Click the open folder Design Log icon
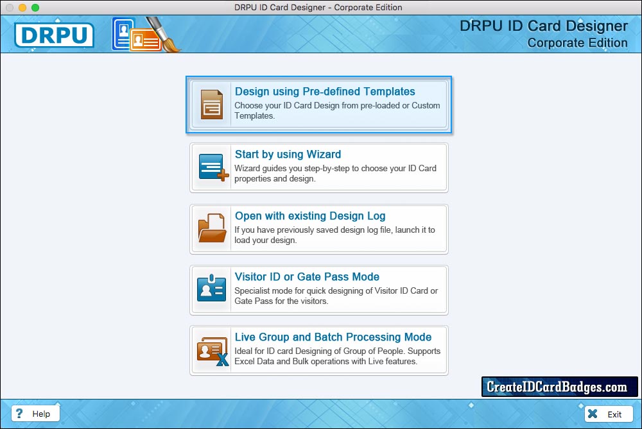Image resolution: width=642 pixels, height=429 pixels. coord(212,228)
